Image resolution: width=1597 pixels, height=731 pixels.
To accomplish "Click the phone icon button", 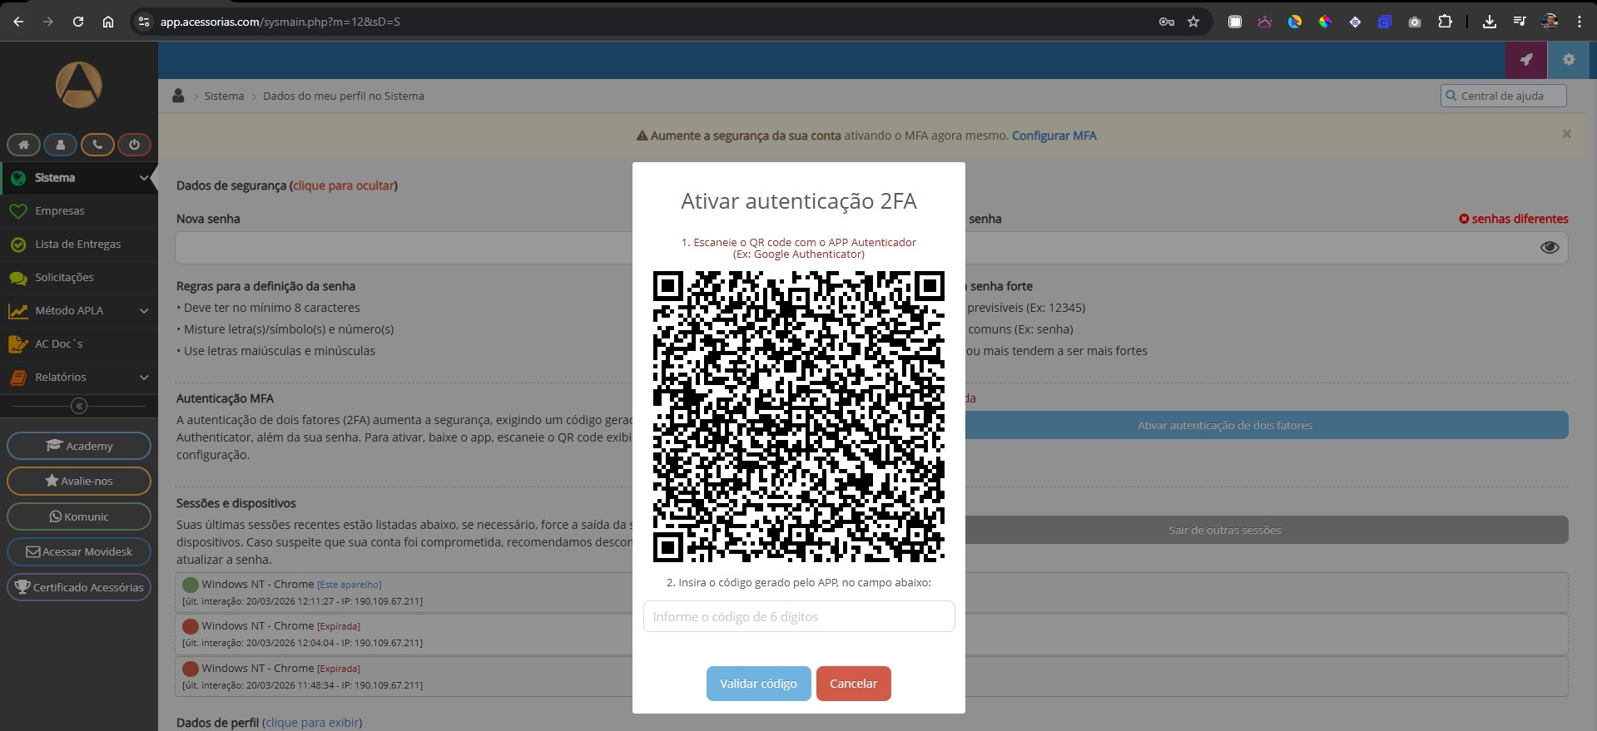I will [97, 145].
